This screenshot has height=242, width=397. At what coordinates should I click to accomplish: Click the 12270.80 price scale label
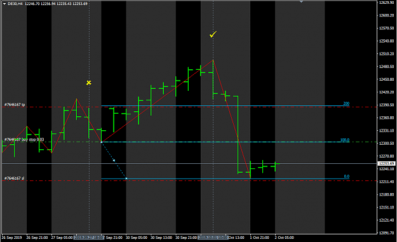[386, 156]
